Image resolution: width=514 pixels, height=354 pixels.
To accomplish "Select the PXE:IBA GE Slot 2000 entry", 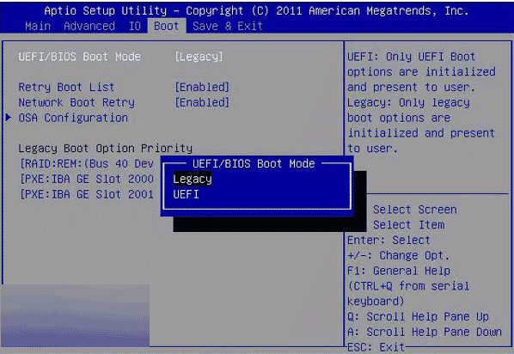I will [87, 179].
